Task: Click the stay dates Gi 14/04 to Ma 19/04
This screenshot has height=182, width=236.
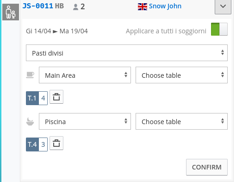Action: coord(57,31)
